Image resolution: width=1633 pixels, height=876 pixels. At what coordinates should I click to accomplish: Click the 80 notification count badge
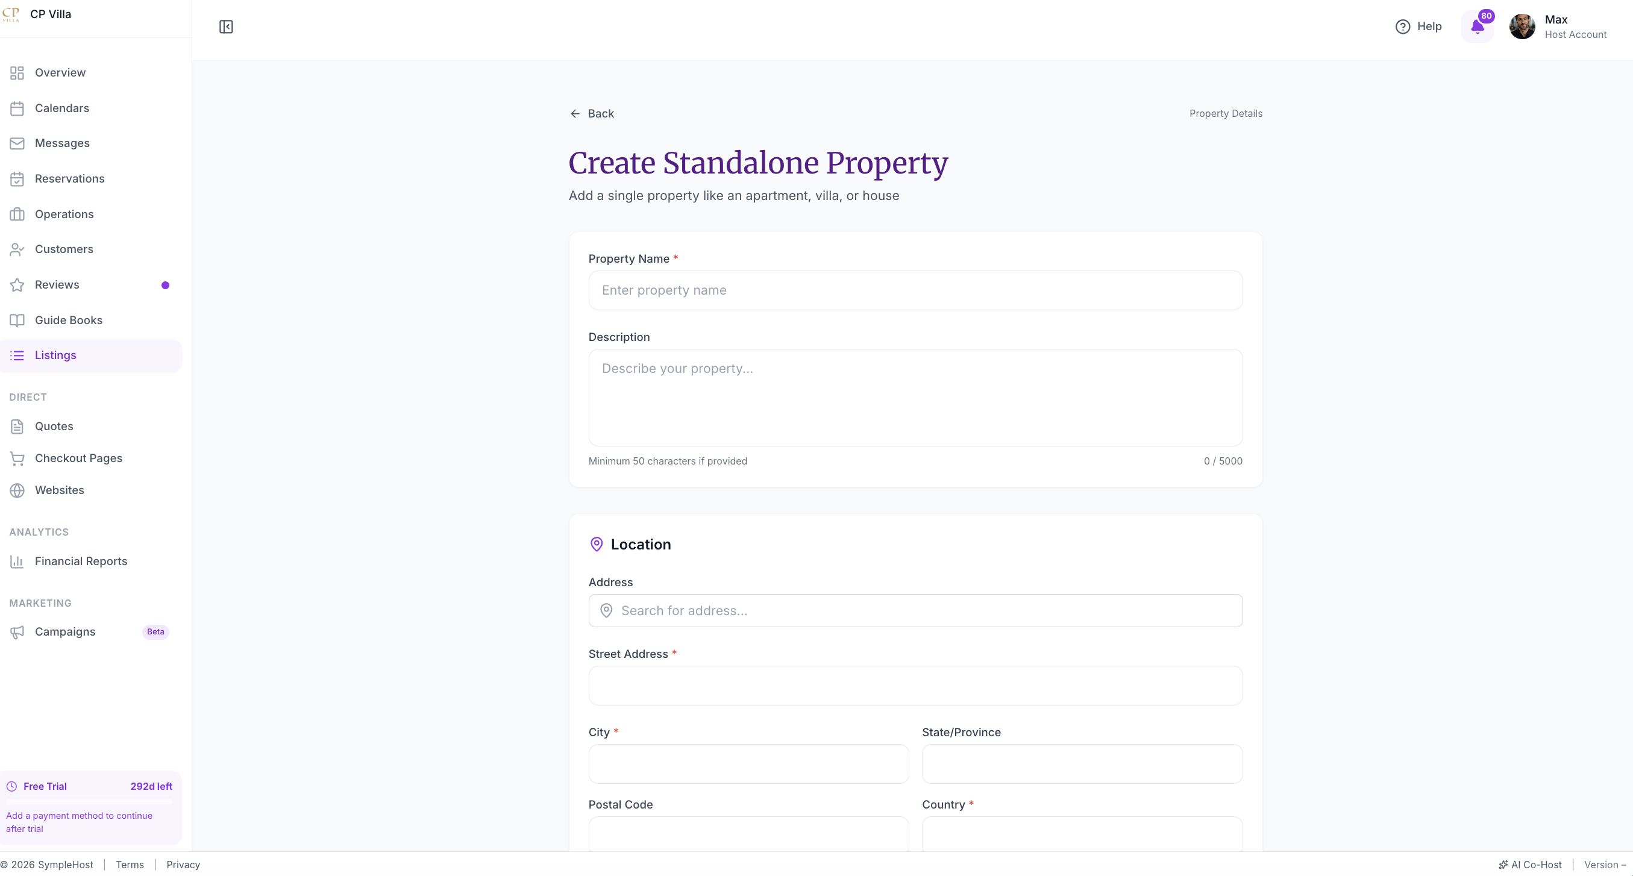pos(1487,16)
